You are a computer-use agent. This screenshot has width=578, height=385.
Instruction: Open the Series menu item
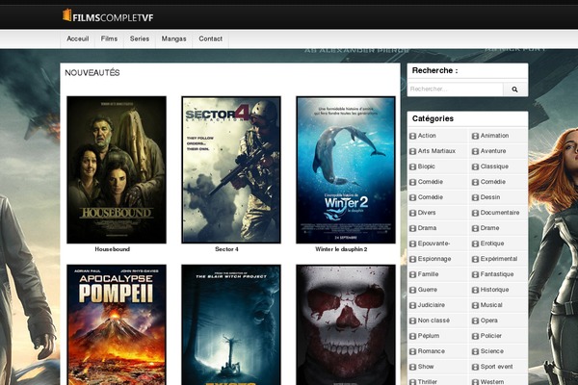(x=140, y=38)
